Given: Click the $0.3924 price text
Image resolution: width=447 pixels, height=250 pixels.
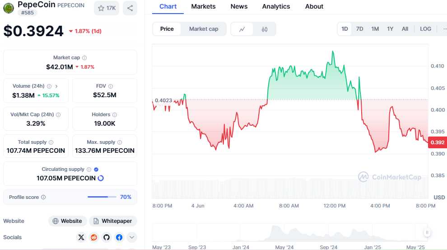Looking at the screenshot, I should click(33, 31).
